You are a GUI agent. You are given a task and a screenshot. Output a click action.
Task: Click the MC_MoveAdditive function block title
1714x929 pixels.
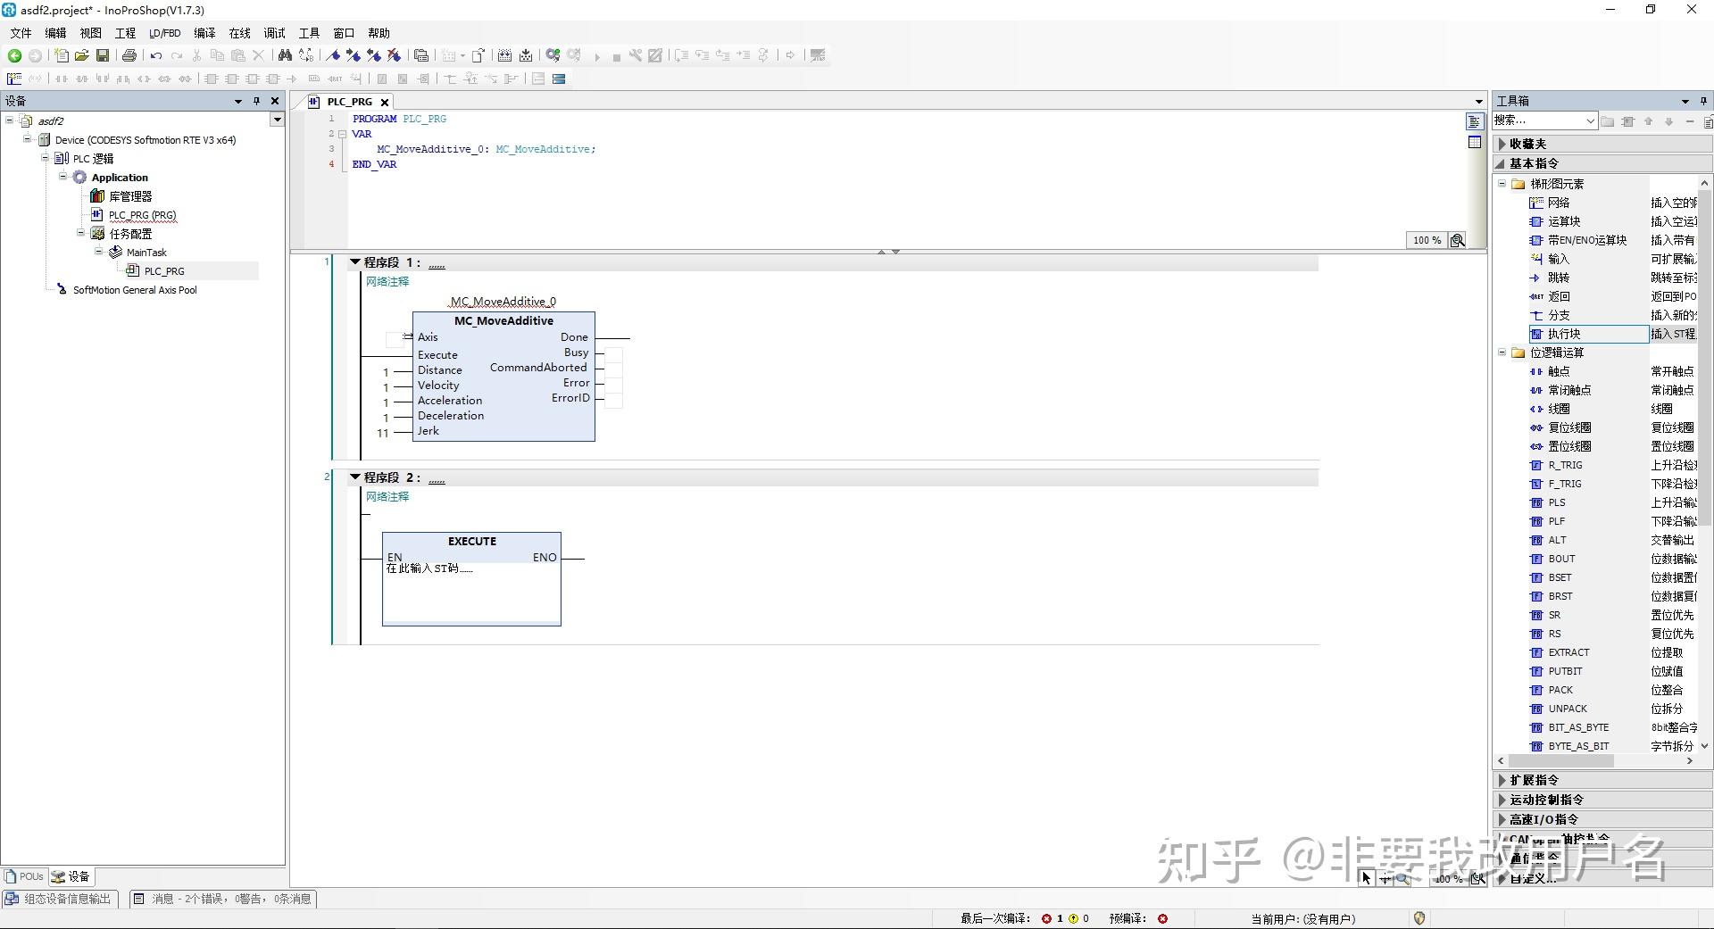pos(503,320)
